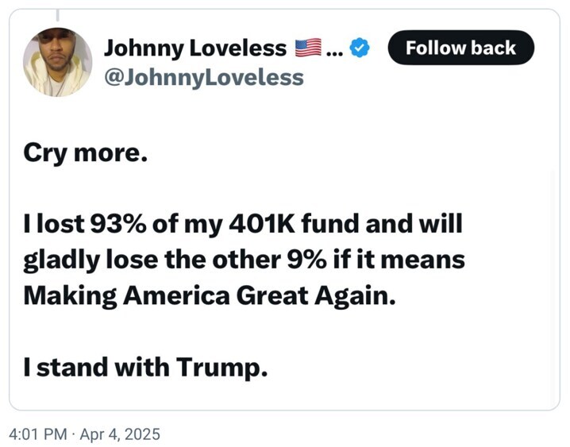Click the ellipsis after the flag emoji

pyautogui.click(x=334, y=49)
